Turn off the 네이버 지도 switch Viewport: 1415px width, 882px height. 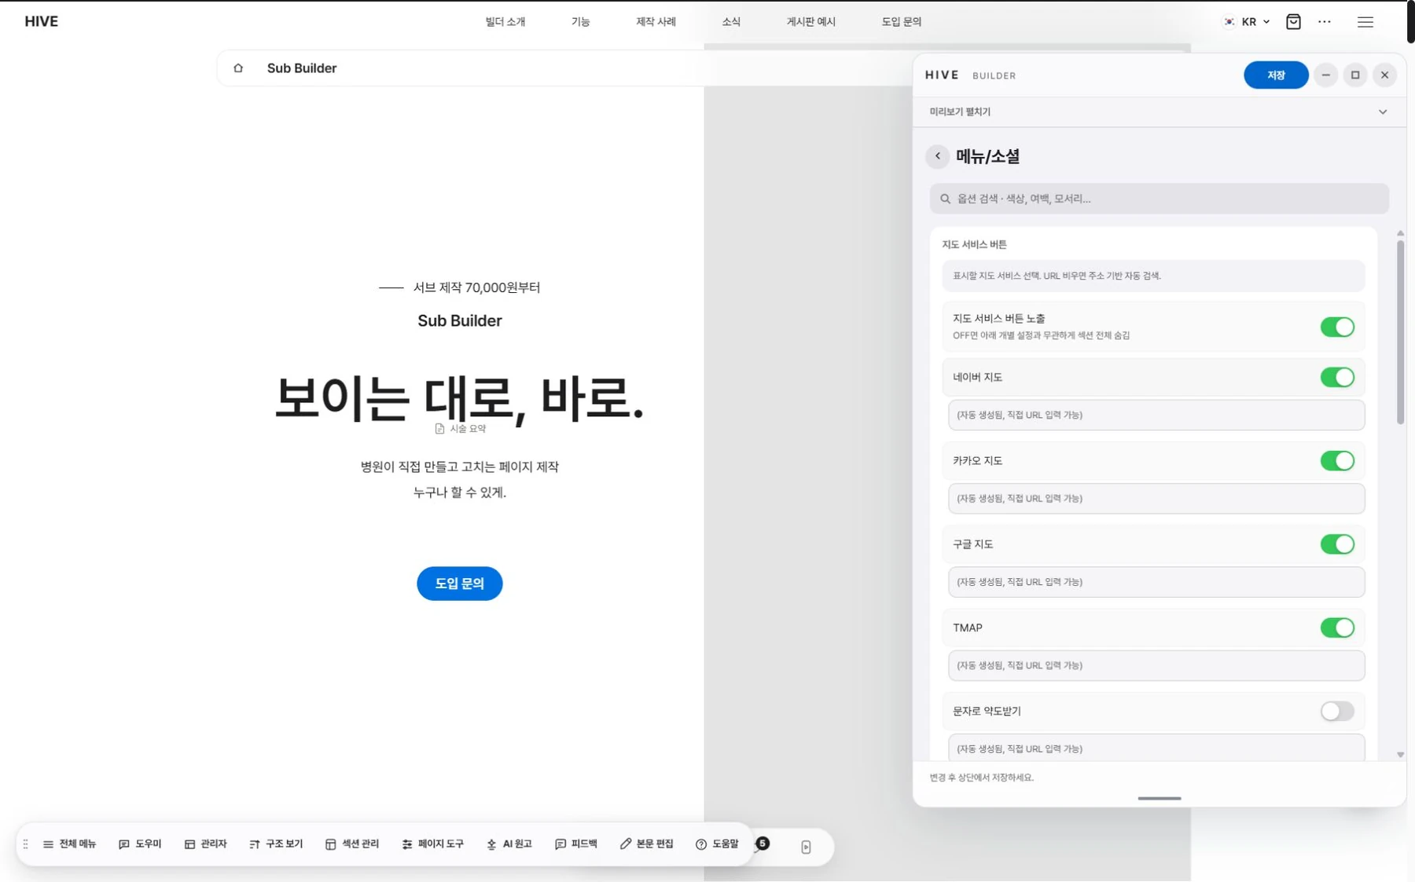(x=1337, y=377)
